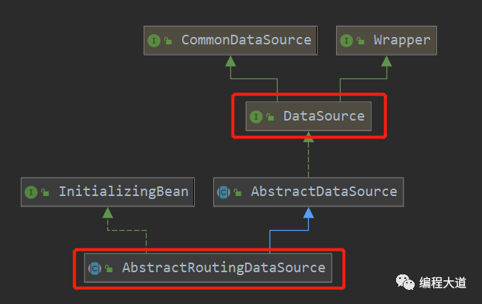Click the class icon on AbstractRoutingDataSource

point(94,268)
